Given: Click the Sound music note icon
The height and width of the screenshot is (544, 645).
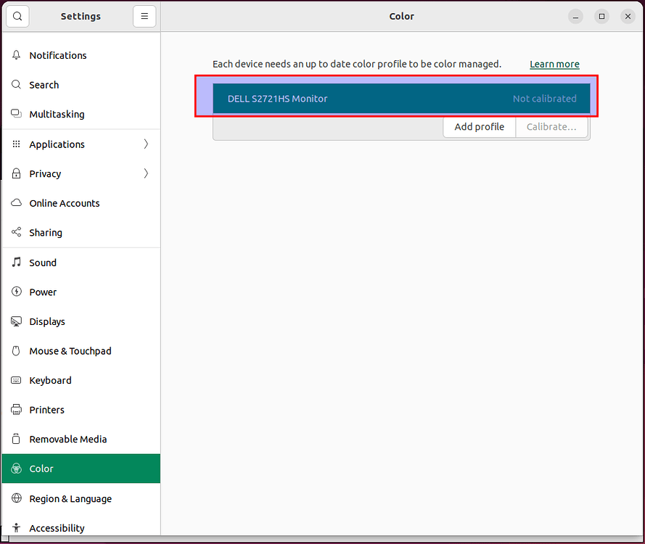Looking at the screenshot, I should (x=17, y=263).
